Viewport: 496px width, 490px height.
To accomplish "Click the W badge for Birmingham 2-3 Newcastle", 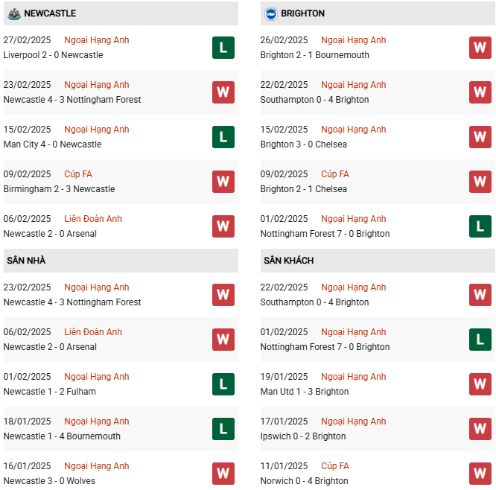I will tap(223, 182).
